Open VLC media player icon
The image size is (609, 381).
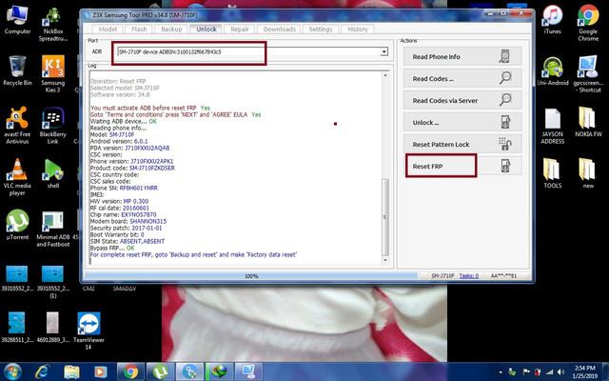point(17,177)
